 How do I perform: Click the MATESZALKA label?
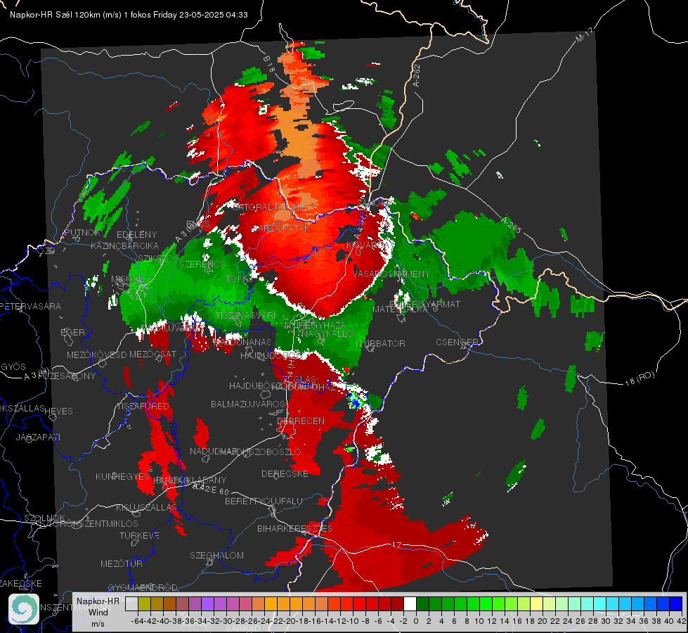(x=400, y=309)
